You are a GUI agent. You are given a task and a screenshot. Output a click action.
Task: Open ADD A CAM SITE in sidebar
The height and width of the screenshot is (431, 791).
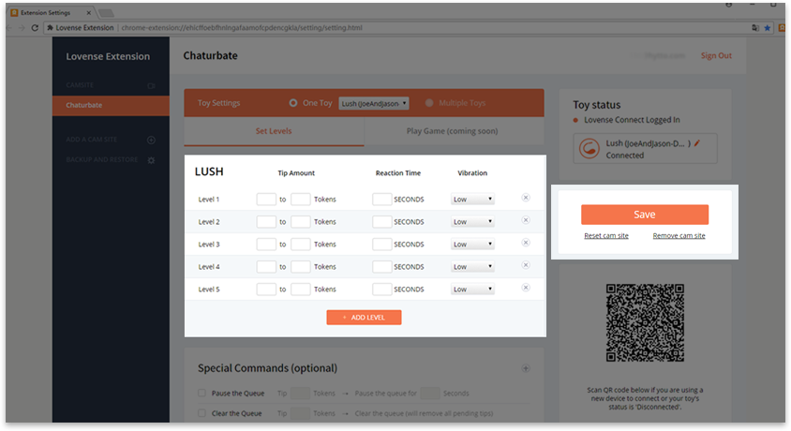click(91, 140)
